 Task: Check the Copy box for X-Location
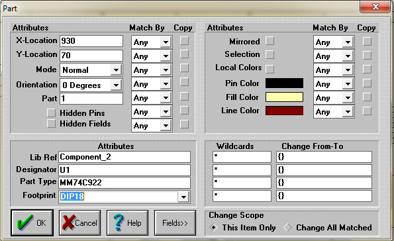(185, 40)
